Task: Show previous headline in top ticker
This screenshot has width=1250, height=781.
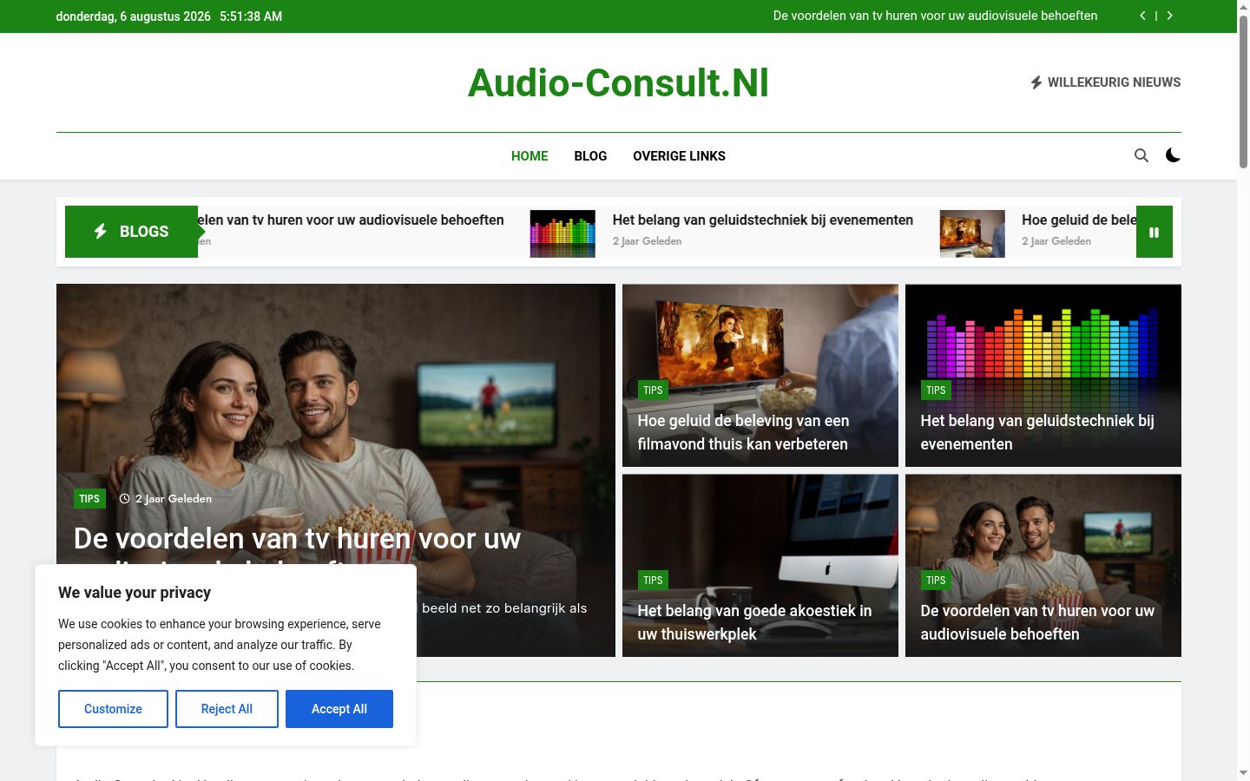Action: 1142,16
